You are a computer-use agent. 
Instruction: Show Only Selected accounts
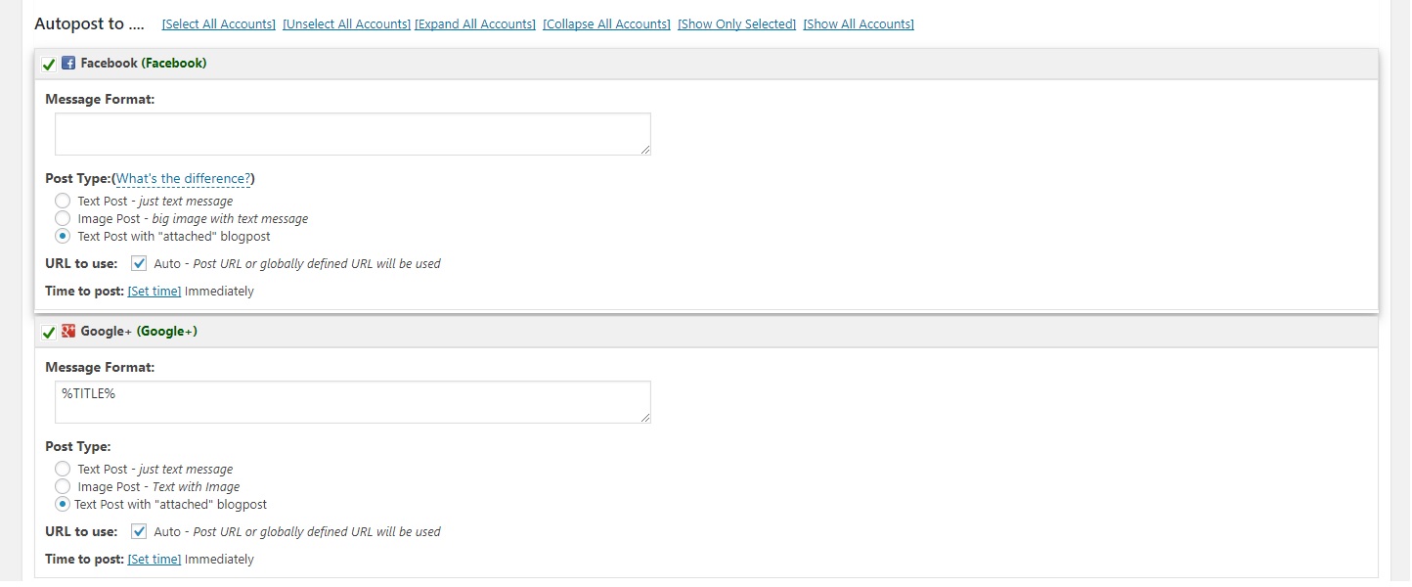click(x=736, y=24)
